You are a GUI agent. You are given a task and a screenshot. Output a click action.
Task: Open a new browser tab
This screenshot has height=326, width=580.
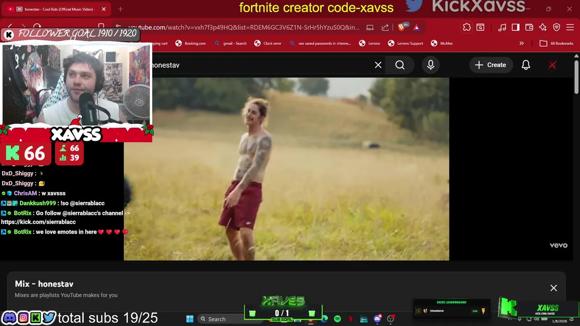click(121, 9)
